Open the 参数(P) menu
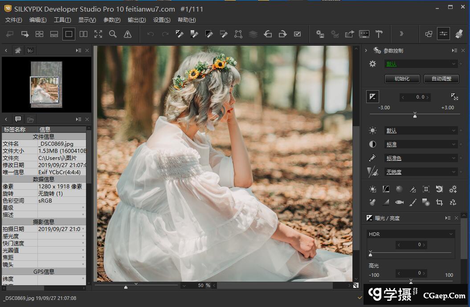The height and width of the screenshot is (307, 470). coord(112,20)
